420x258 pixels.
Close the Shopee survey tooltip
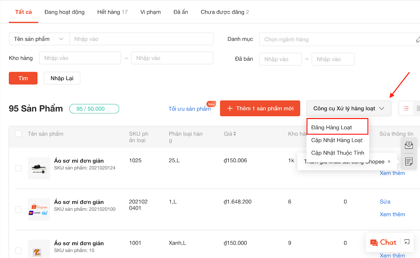tap(389, 162)
